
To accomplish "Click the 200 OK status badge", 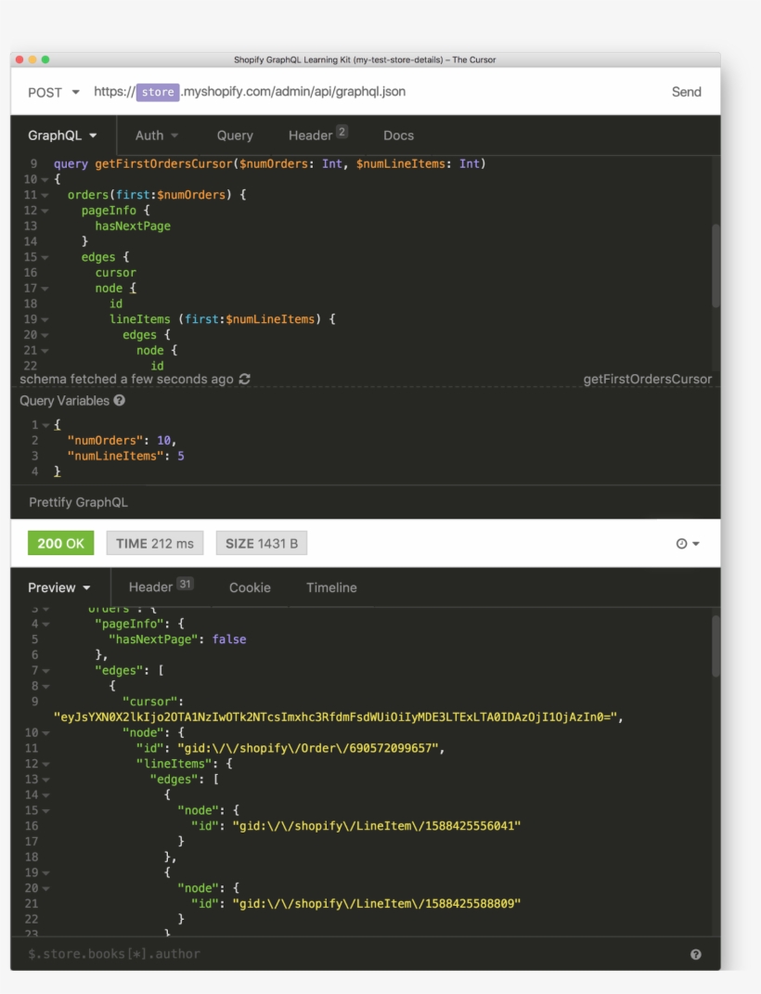I will coord(61,543).
